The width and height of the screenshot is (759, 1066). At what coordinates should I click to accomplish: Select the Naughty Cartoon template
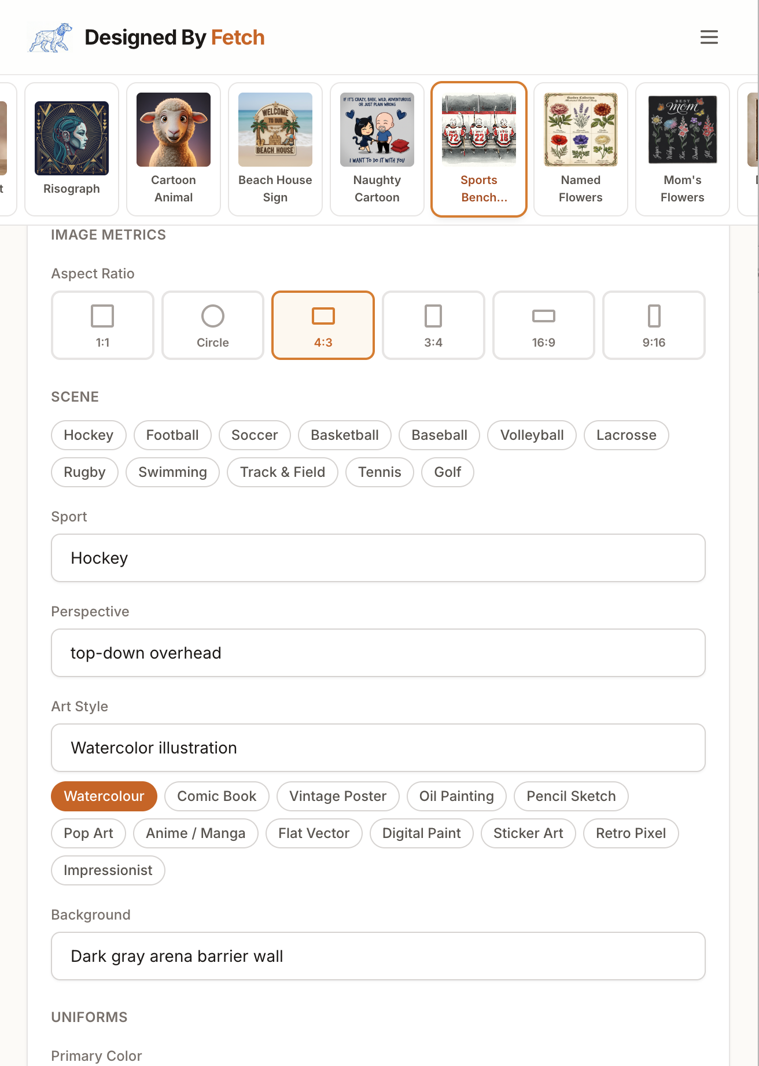(377, 149)
